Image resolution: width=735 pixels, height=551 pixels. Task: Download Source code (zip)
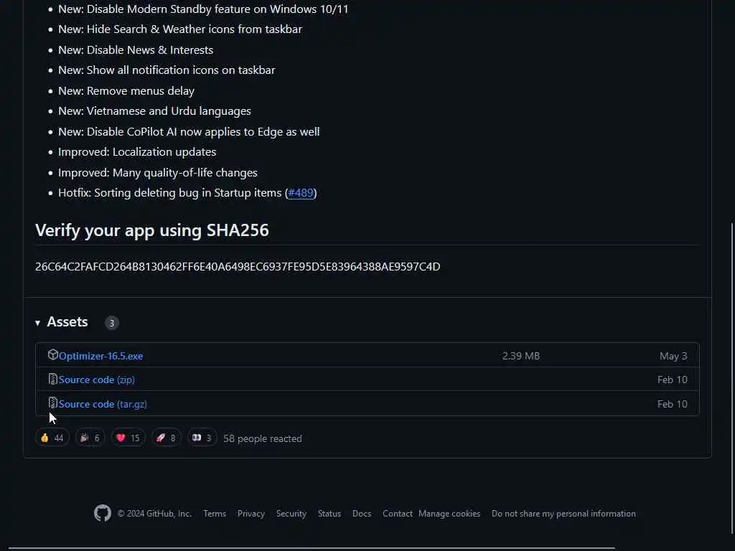click(97, 380)
